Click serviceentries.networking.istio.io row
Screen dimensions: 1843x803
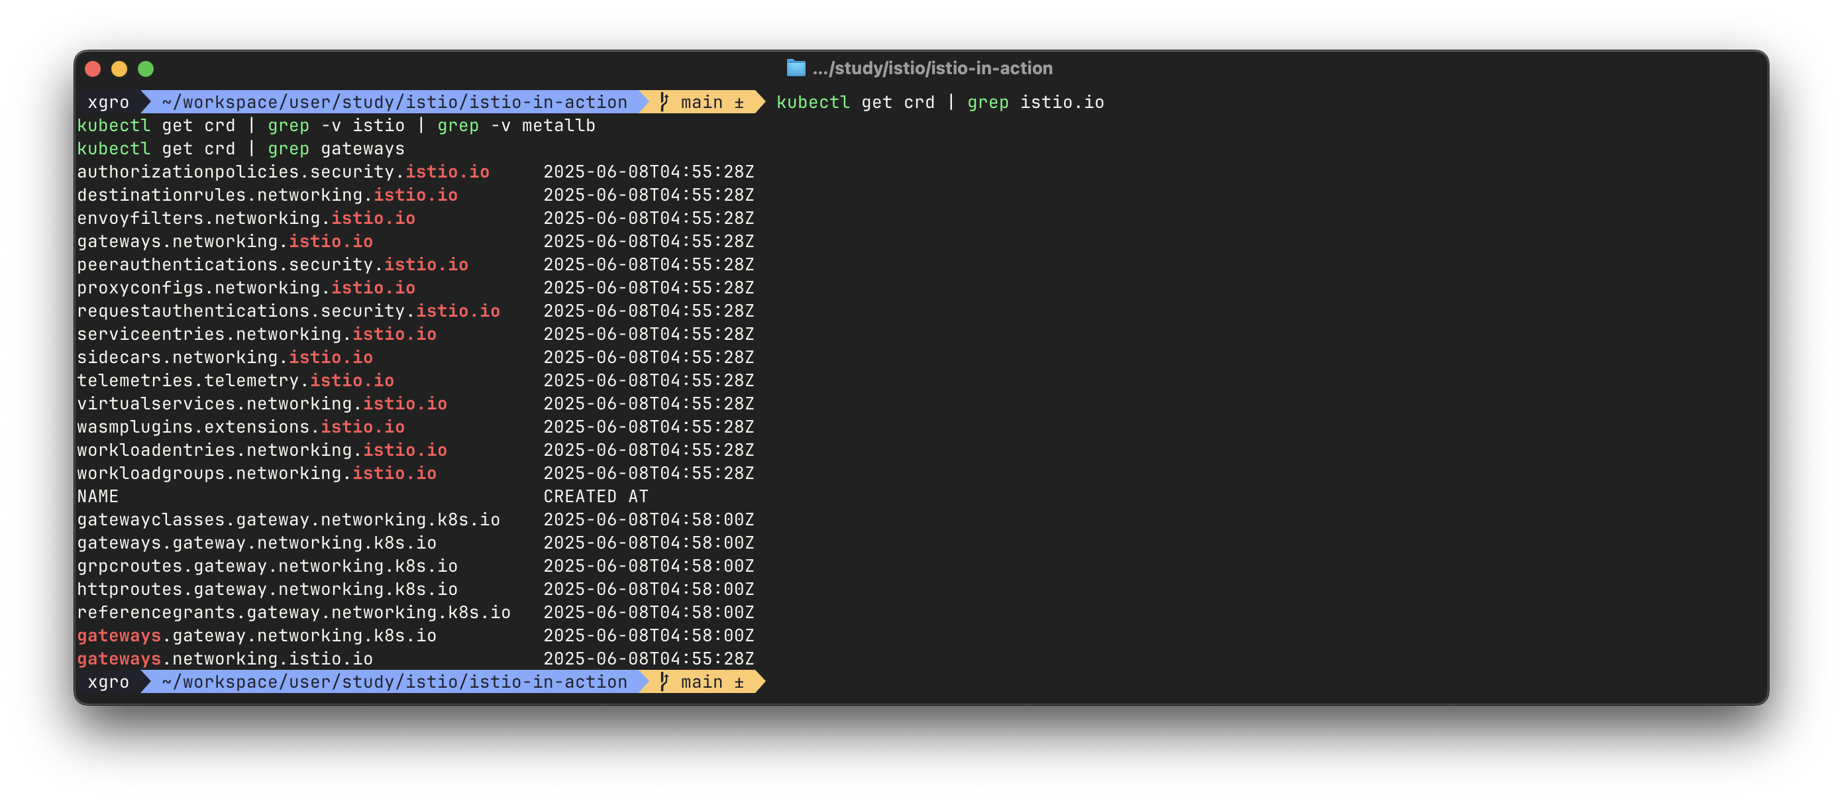[415, 334]
